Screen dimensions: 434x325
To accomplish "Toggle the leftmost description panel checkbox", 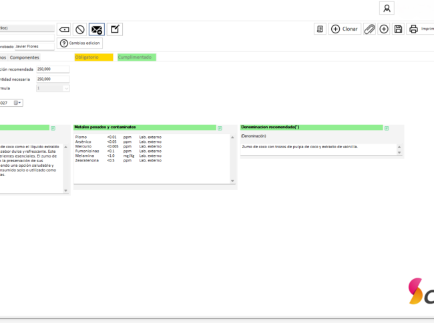I will click(x=53, y=127).
